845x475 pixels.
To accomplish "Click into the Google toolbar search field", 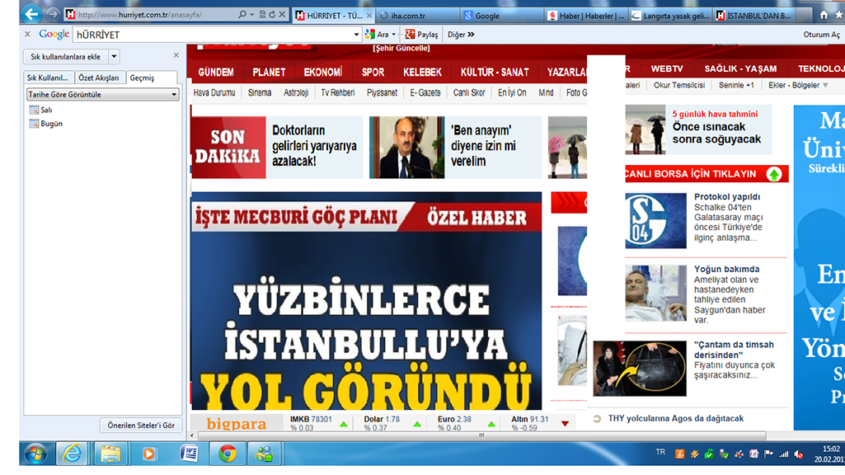I will 213,35.
